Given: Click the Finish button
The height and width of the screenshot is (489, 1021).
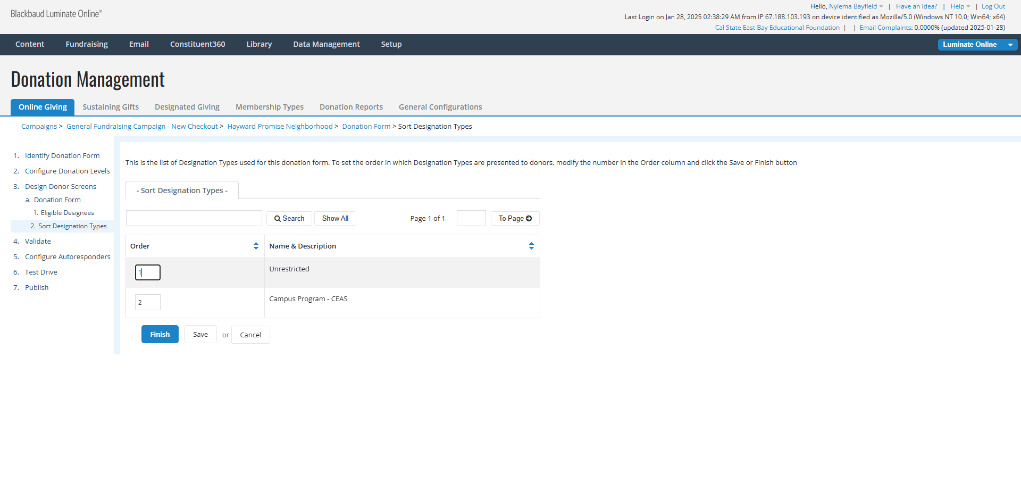Looking at the screenshot, I should [x=160, y=334].
